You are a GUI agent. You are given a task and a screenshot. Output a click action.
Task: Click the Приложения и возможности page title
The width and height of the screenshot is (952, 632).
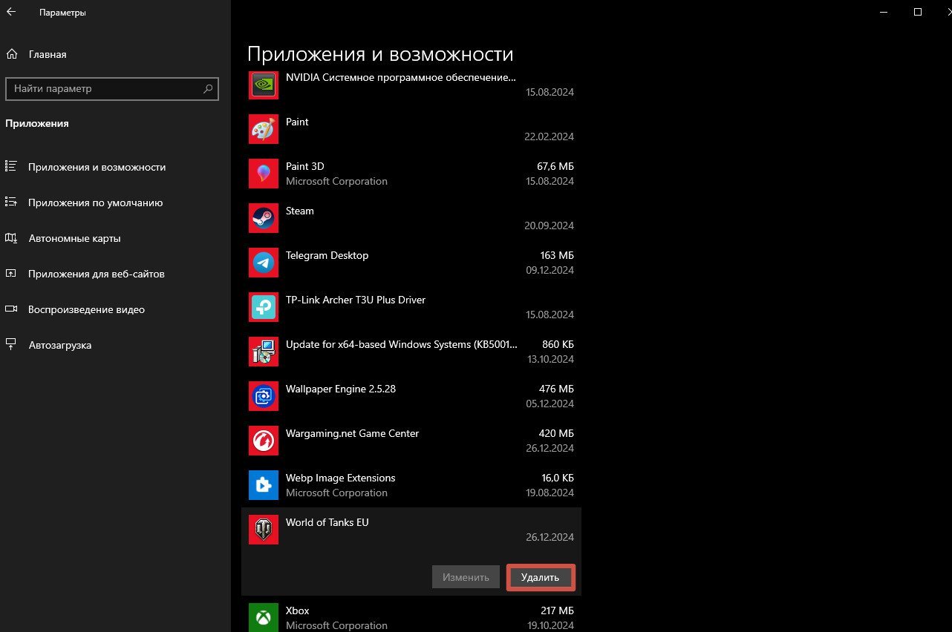pos(380,54)
